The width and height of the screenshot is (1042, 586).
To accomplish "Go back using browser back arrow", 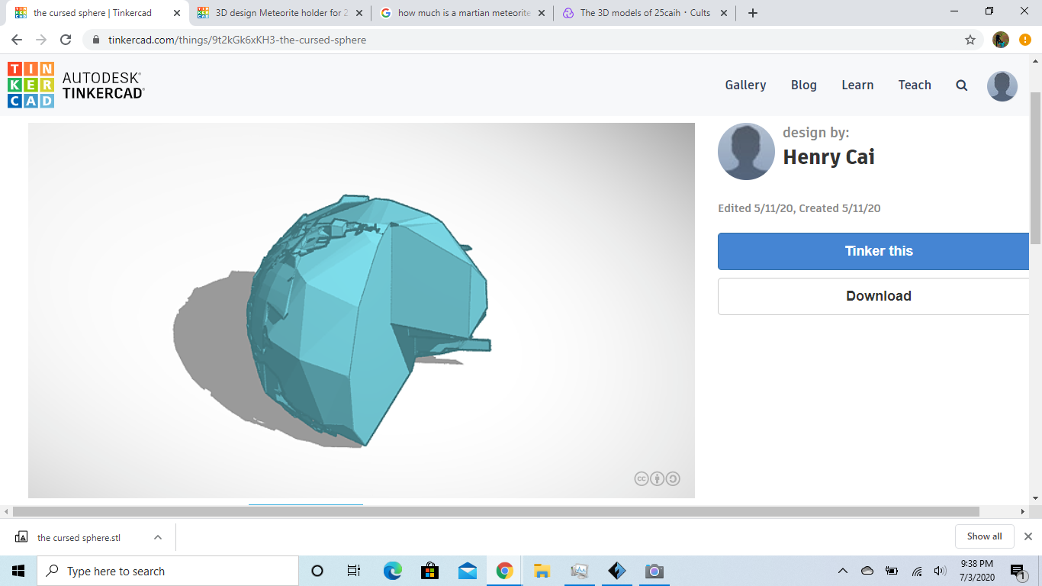I will [x=17, y=40].
